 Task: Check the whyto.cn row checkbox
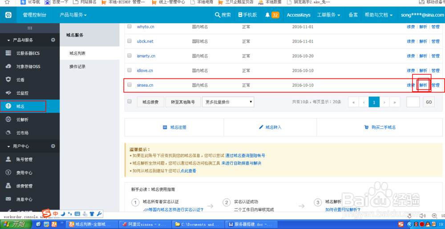point(129,26)
